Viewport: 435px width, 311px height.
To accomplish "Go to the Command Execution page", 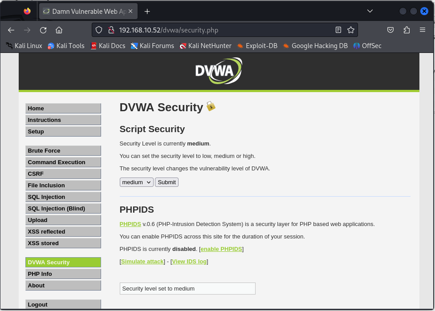I will 63,162.
